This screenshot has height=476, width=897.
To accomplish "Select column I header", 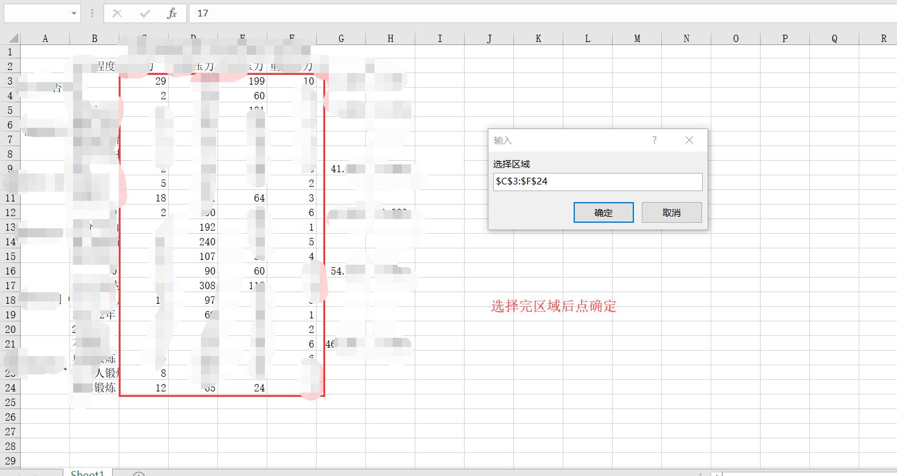I will 440,38.
